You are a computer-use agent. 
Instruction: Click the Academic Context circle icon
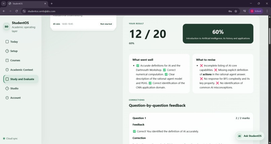[x=7, y=70]
